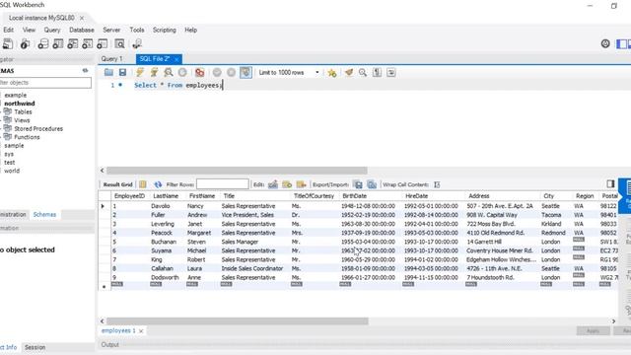Sort by LastName column header
631x355 pixels.
point(166,196)
